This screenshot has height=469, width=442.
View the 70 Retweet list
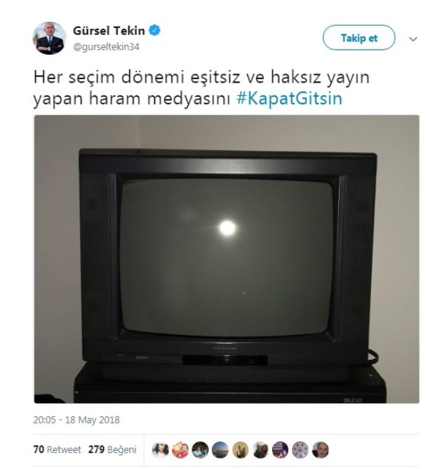[57, 449]
